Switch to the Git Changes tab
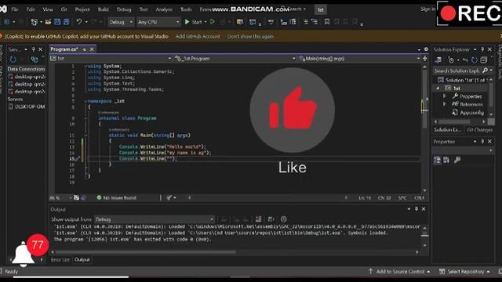The image size is (502, 282). (x=479, y=130)
